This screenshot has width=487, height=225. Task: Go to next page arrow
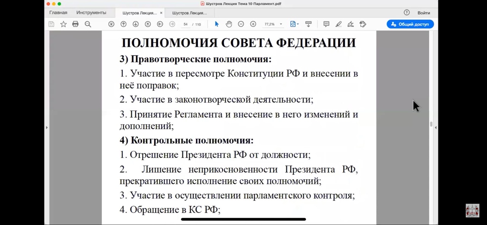[135, 24]
